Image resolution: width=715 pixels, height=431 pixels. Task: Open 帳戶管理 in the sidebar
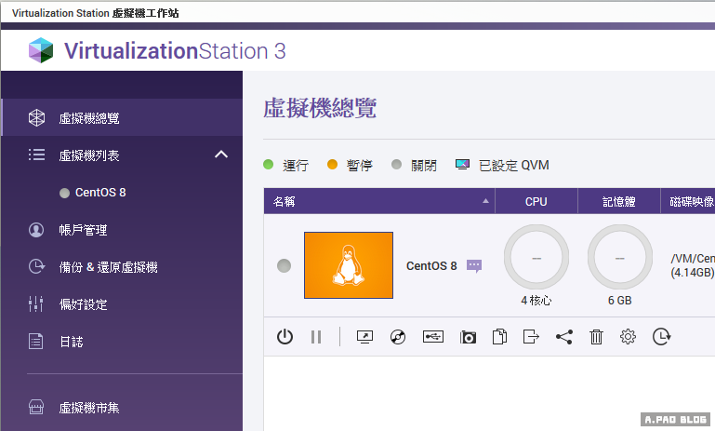click(x=83, y=230)
